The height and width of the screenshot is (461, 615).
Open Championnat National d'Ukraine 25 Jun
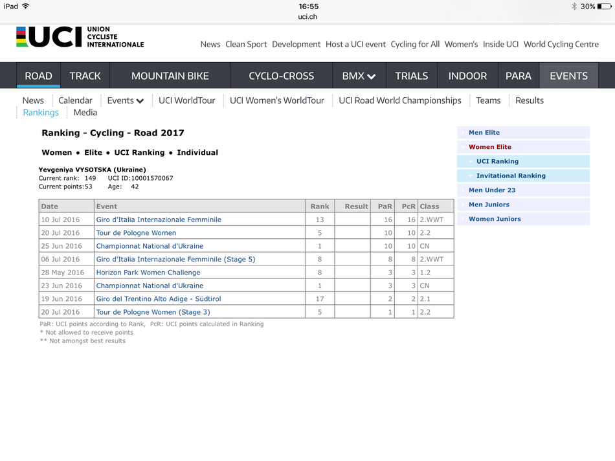coord(150,246)
